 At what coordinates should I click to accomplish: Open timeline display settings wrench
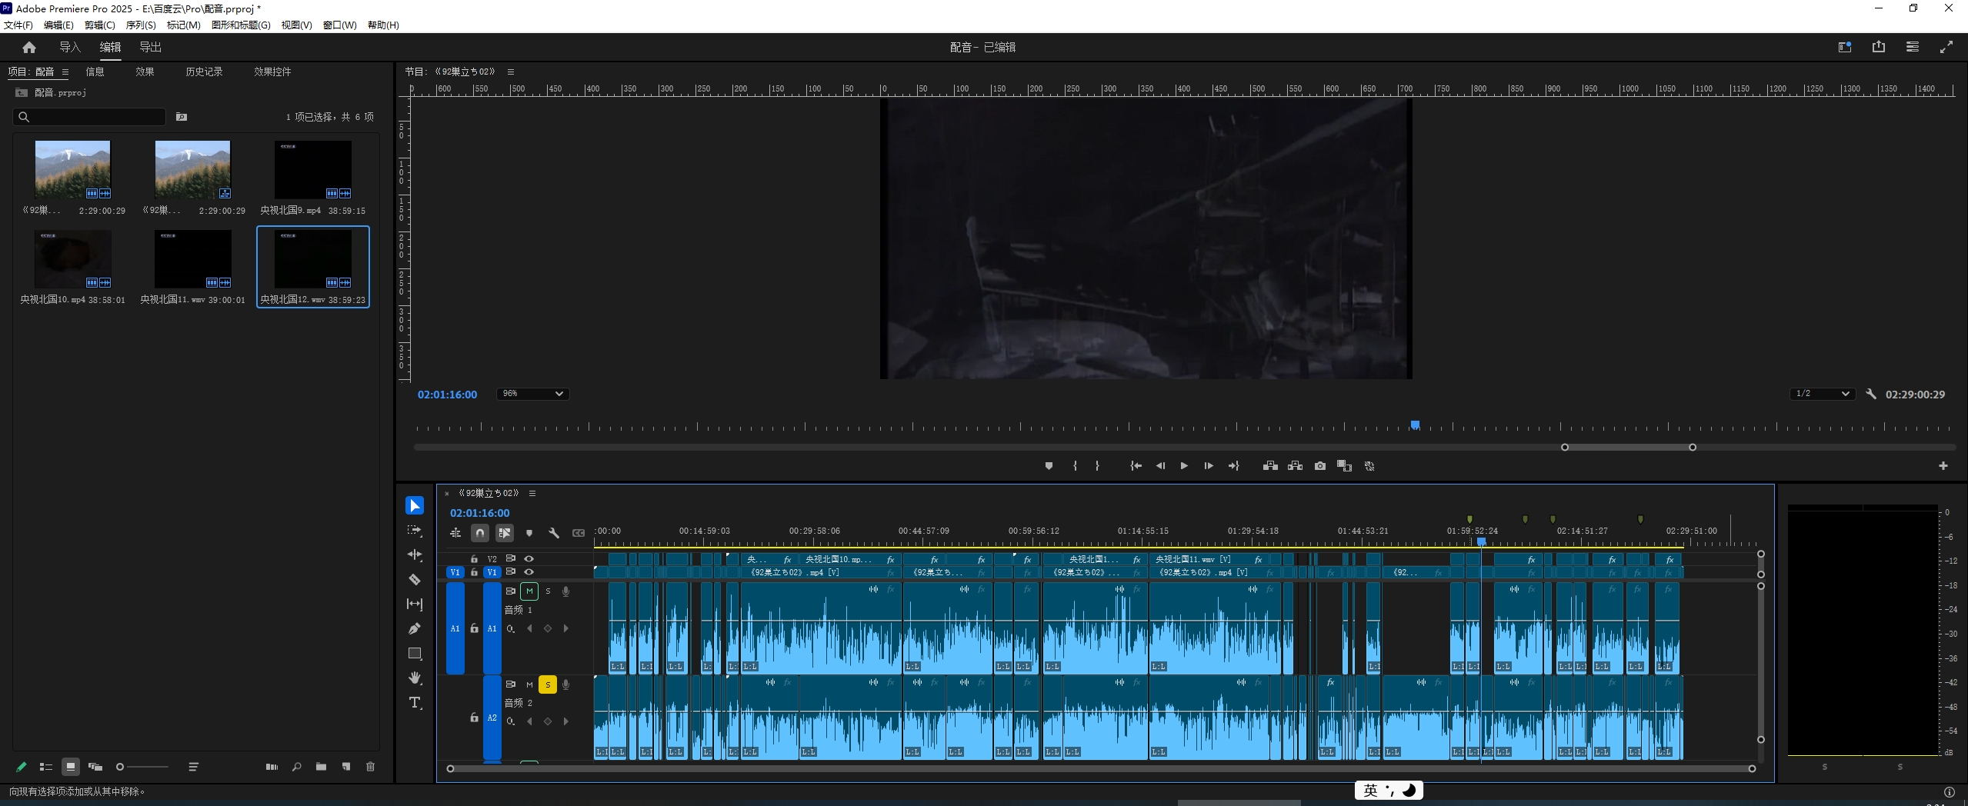(x=554, y=533)
